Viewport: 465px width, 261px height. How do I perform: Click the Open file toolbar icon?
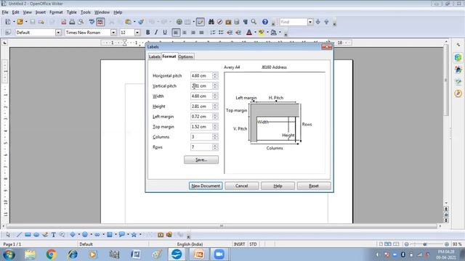click(20, 22)
